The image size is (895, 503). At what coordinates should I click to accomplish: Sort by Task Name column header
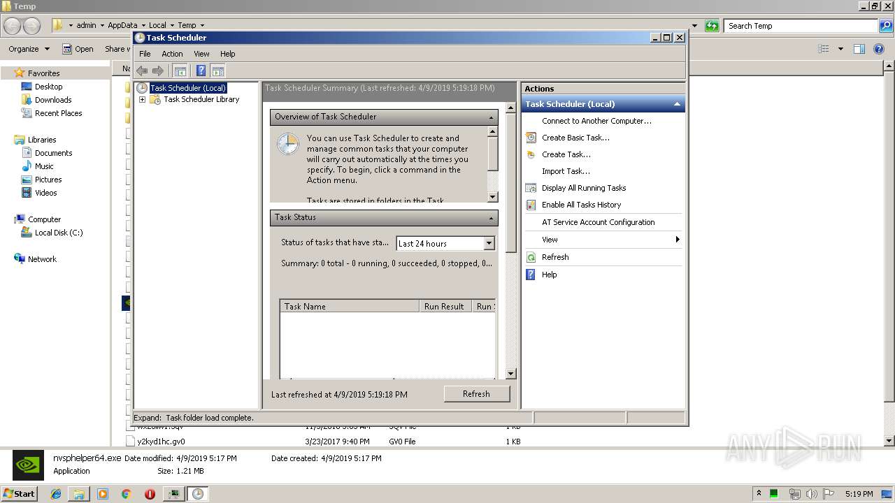tap(350, 307)
